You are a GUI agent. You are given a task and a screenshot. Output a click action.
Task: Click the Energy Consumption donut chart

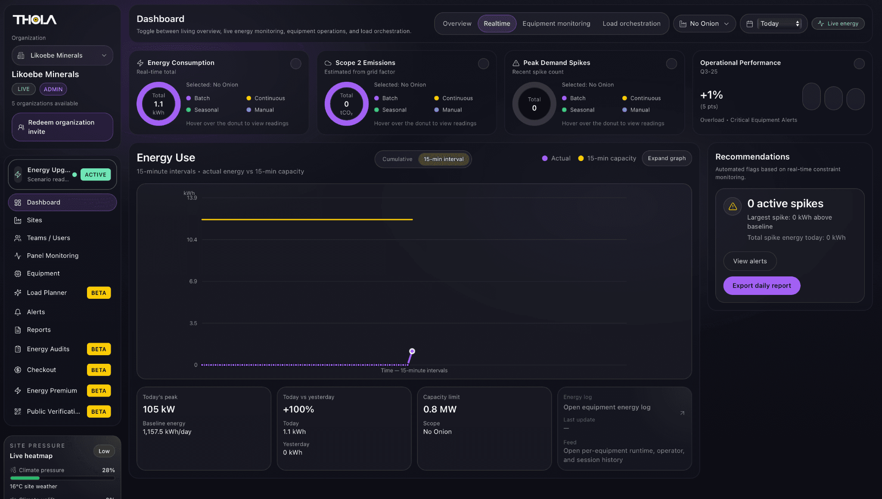[x=158, y=104]
